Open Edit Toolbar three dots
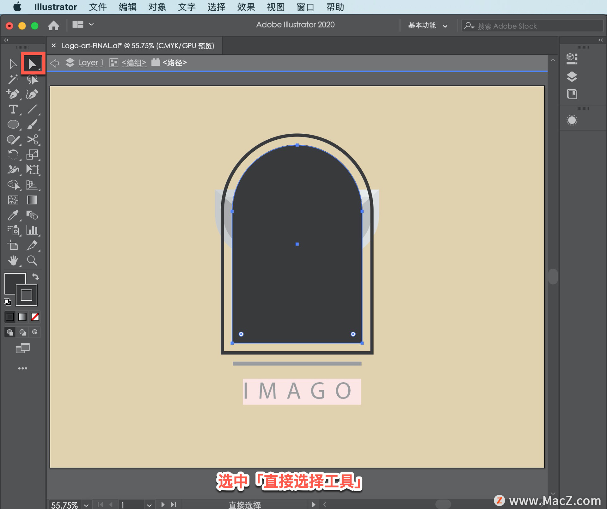The image size is (607, 509). pos(22,368)
